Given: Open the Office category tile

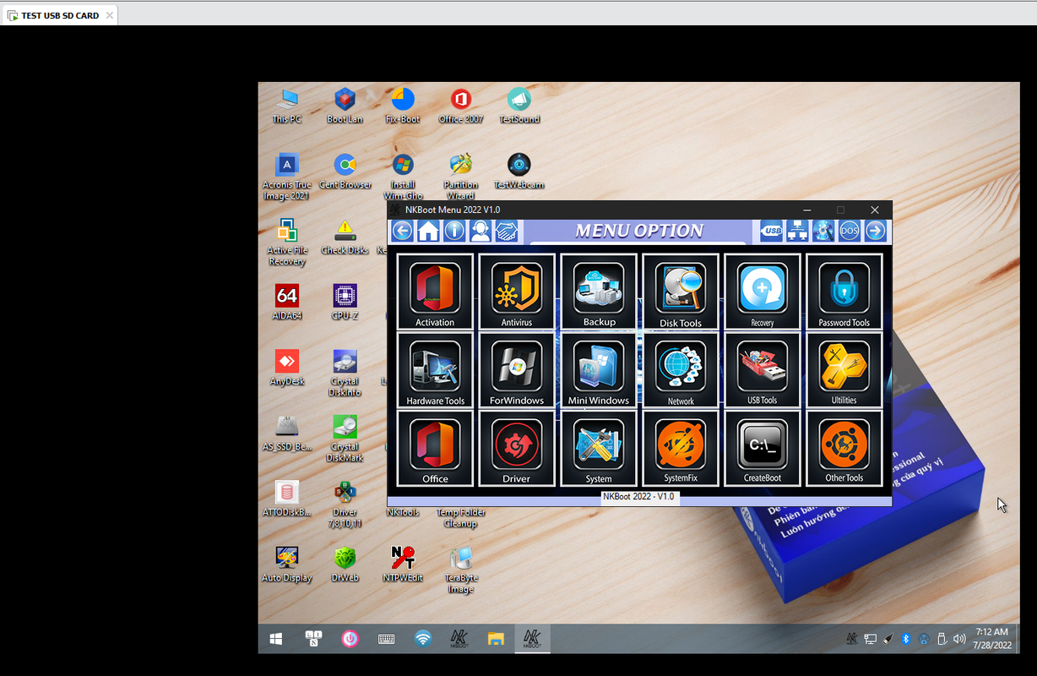Looking at the screenshot, I should pyautogui.click(x=435, y=449).
